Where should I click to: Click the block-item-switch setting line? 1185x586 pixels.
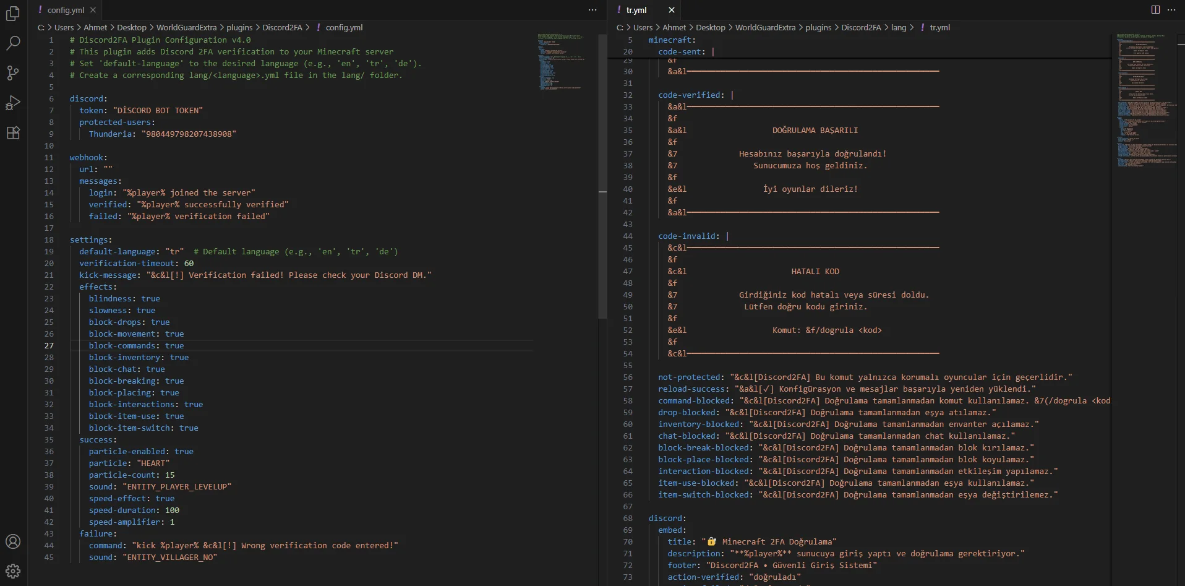pos(143,428)
